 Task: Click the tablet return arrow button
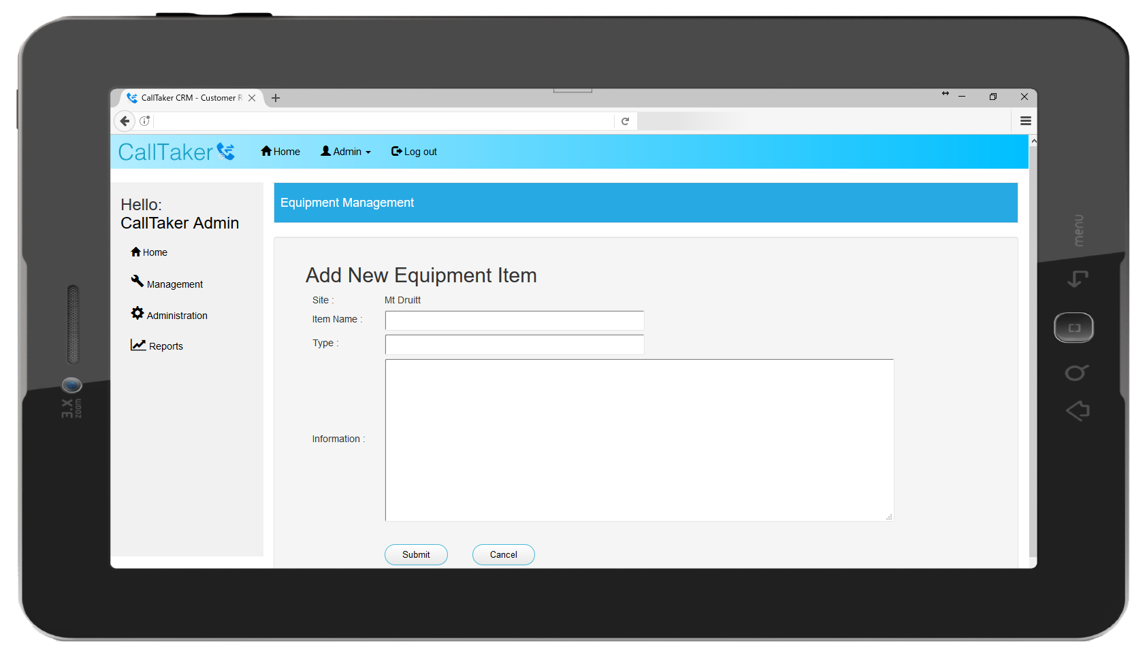click(1078, 279)
